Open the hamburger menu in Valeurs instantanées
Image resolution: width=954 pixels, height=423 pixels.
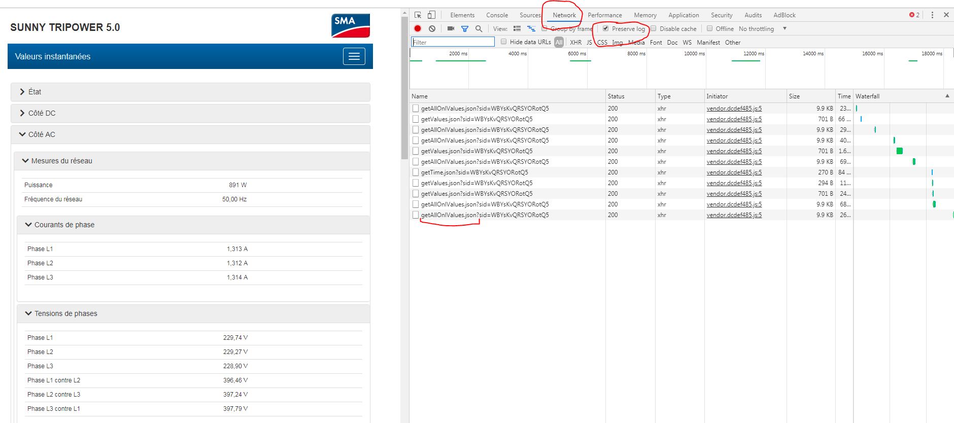click(354, 56)
